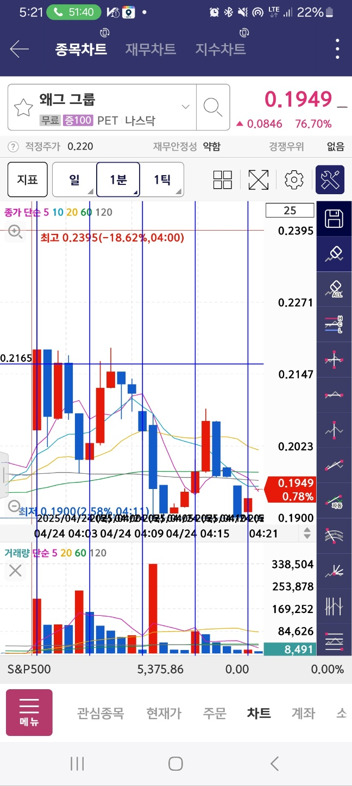Tap the red 0.1949 price tag on the chart axis
The image size is (352, 786).
[290, 490]
